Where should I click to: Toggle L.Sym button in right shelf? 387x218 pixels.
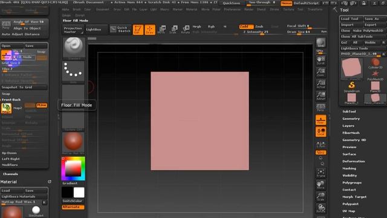[x=320, y=145]
